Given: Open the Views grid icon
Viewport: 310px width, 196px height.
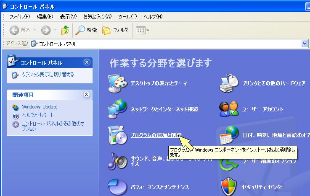Looking at the screenshot, I should (x=140, y=31).
